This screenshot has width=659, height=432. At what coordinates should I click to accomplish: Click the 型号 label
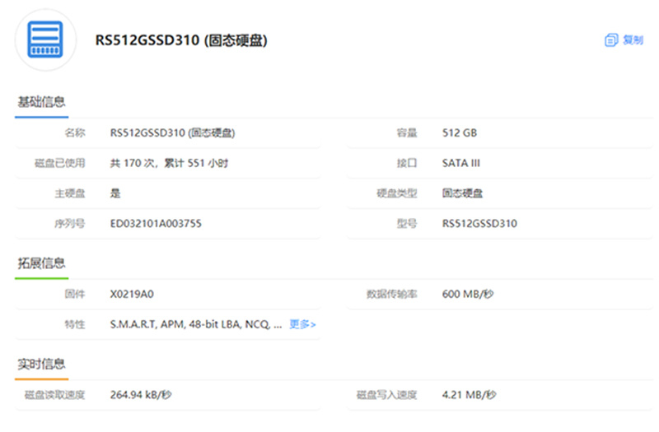coord(407,223)
